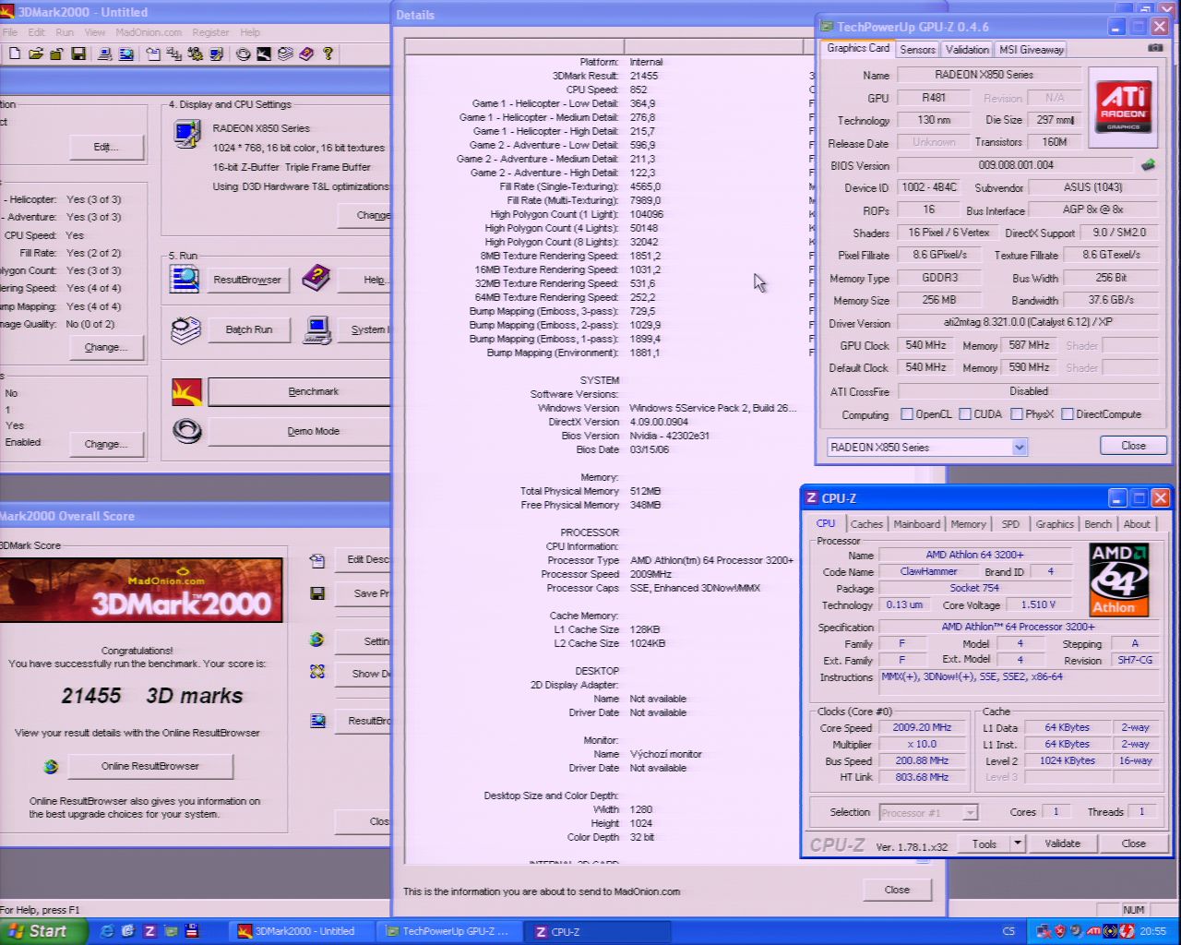
Task: Open the Register menu in 3DMark2000
Action: point(210,32)
